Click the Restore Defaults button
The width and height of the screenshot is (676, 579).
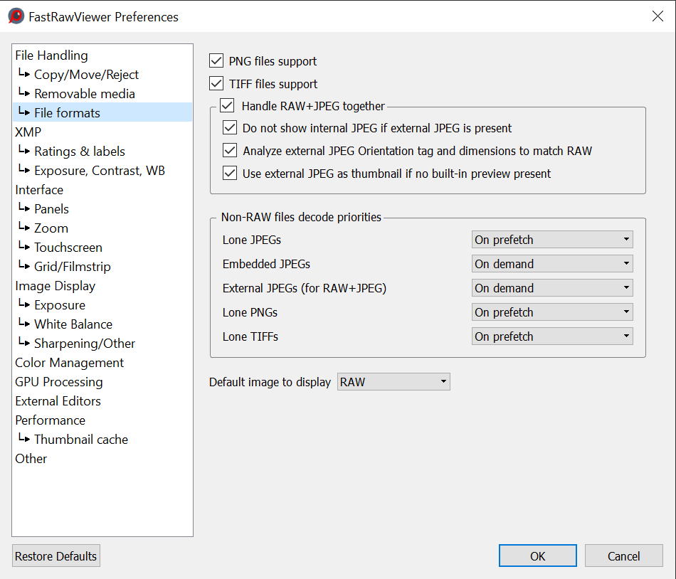coord(56,556)
